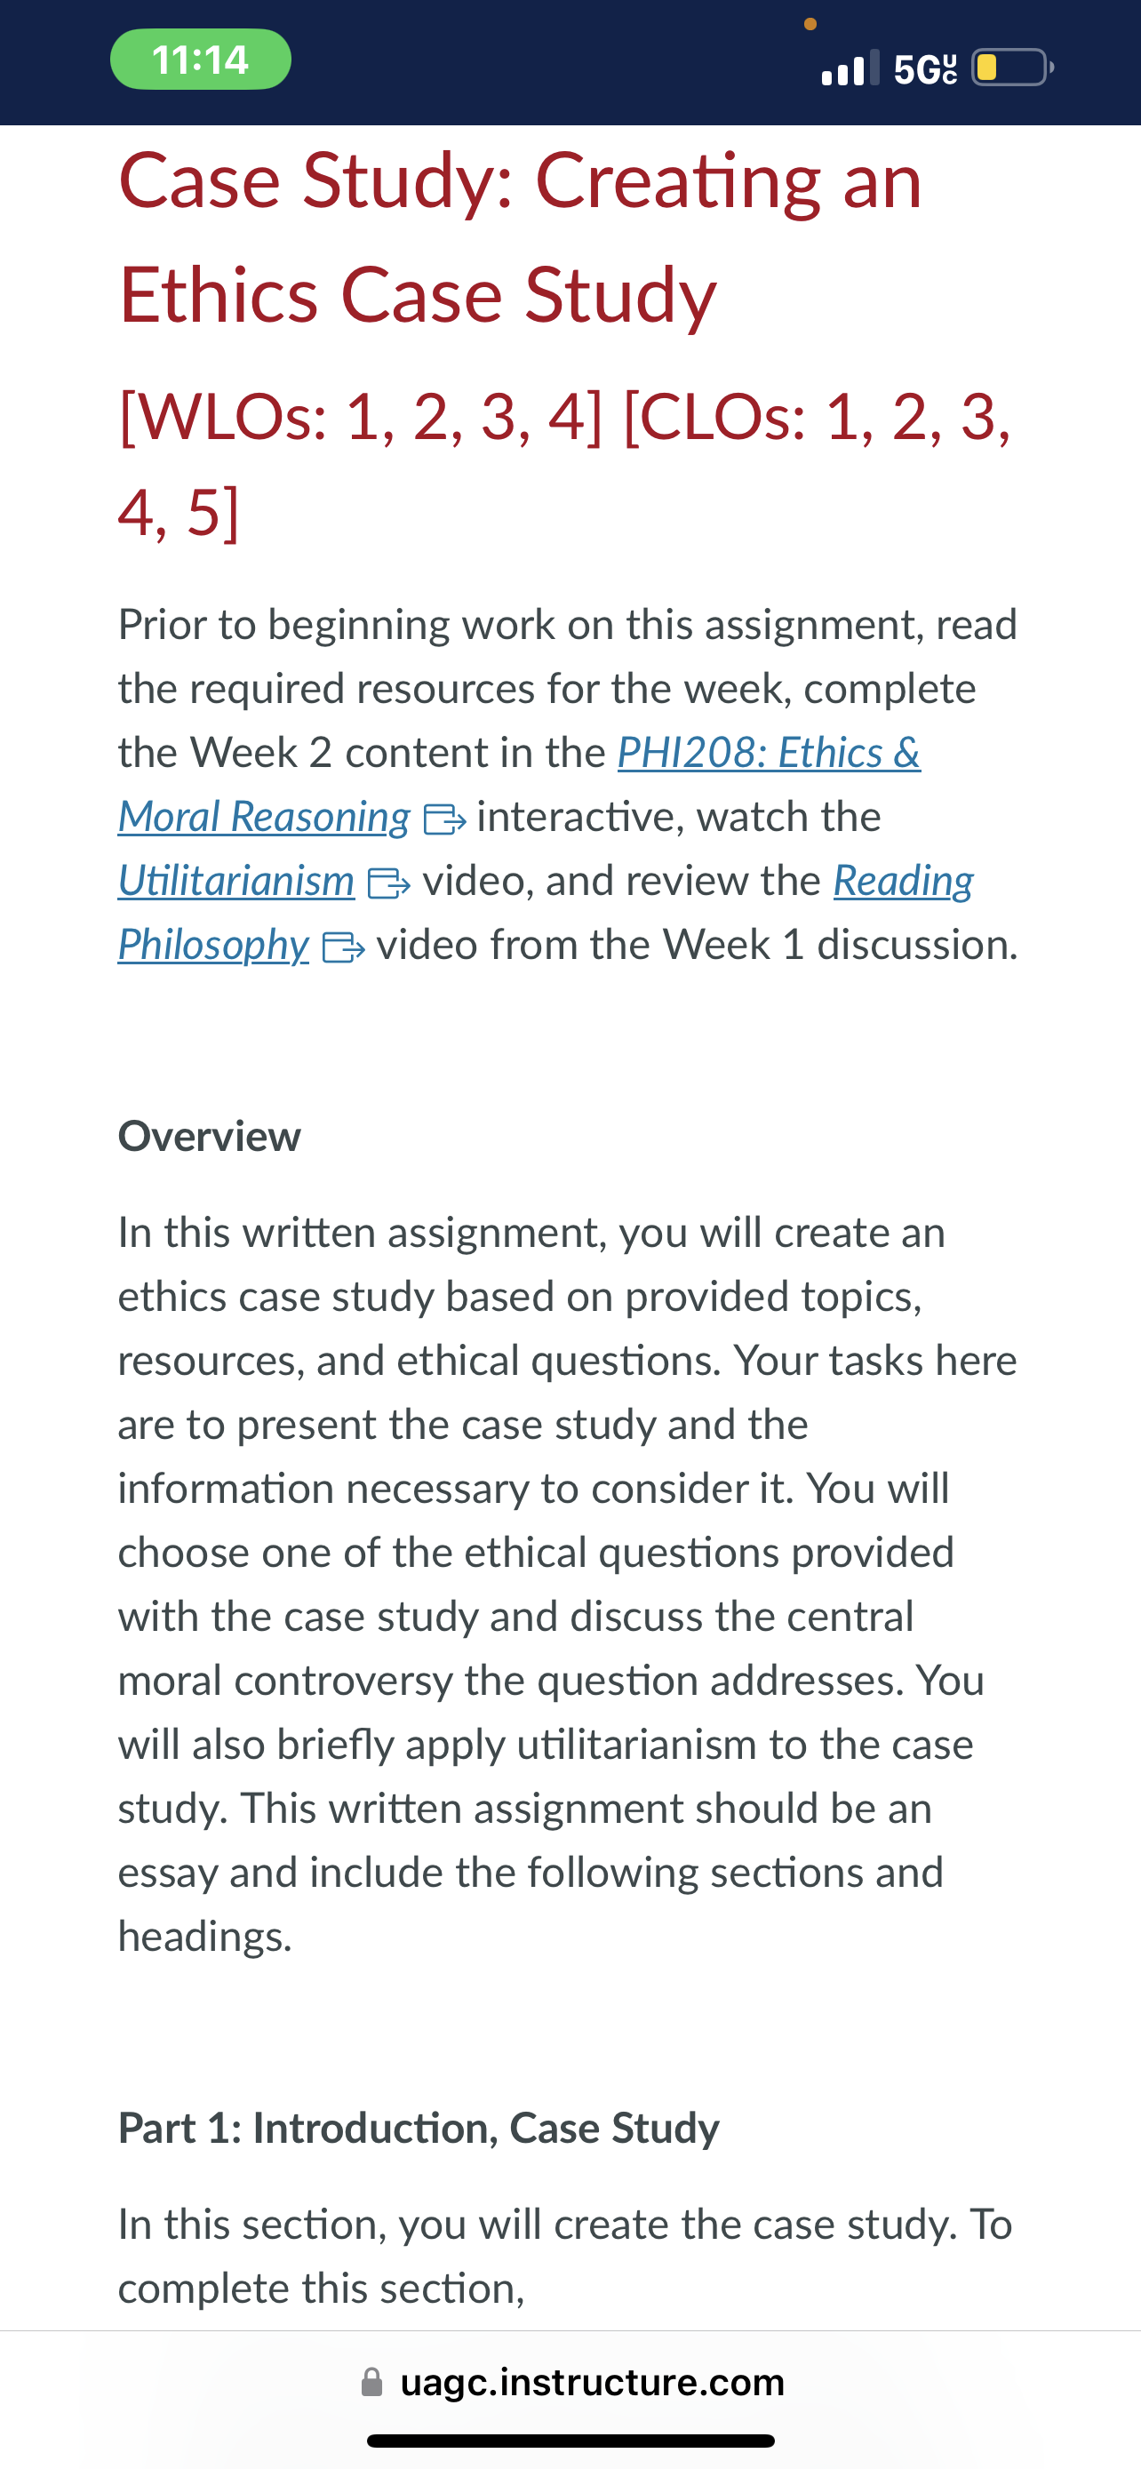Tap the orange microphone indicator dot
Screen dimensions: 1141x2469
click(x=810, y=24)
